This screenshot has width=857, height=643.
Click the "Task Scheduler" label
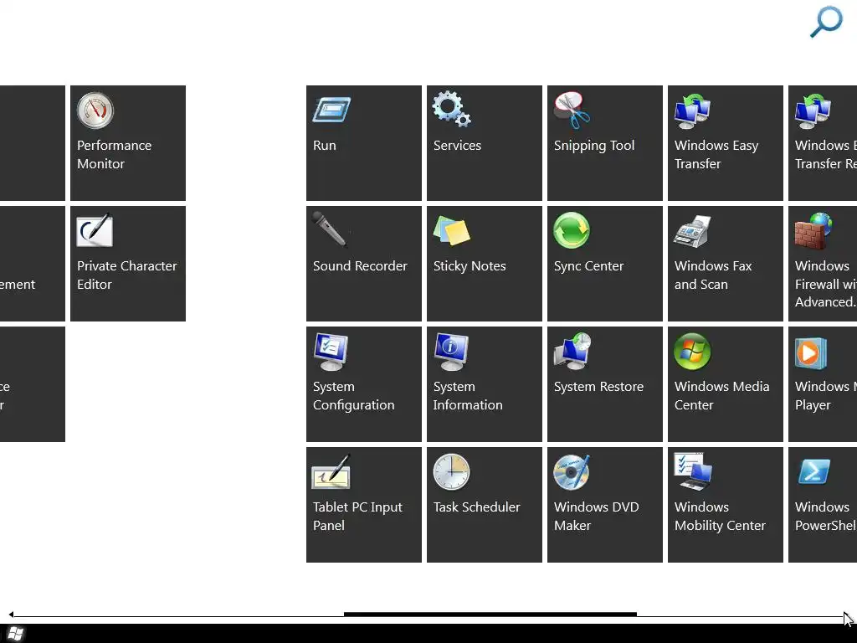pos(476,507)
